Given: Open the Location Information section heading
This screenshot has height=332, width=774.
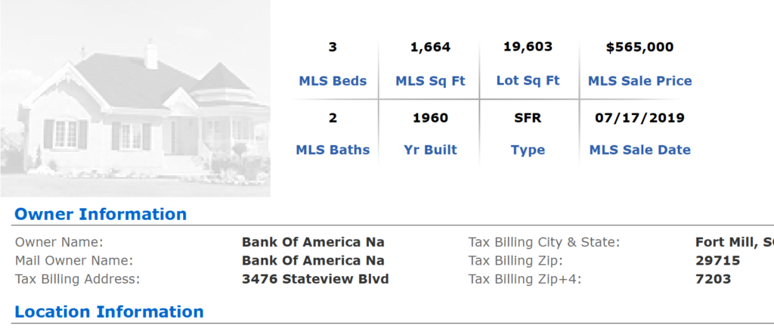Looking at the screenshot, I should coord(109,312).
